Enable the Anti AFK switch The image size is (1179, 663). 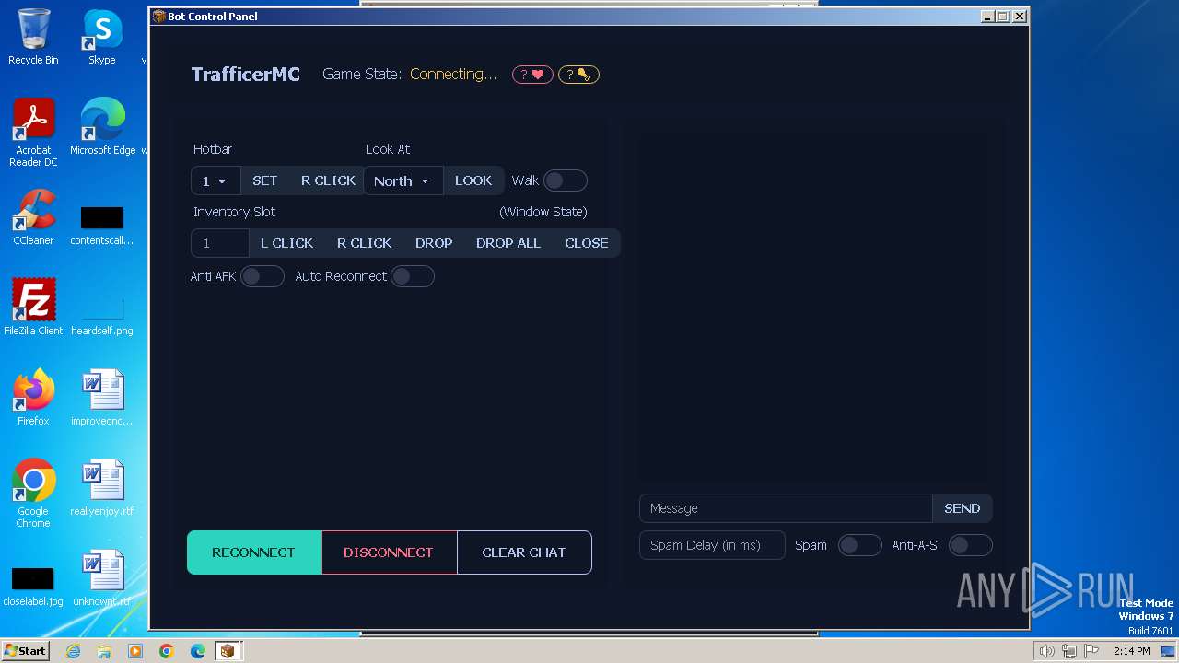(x=262, y=276)
